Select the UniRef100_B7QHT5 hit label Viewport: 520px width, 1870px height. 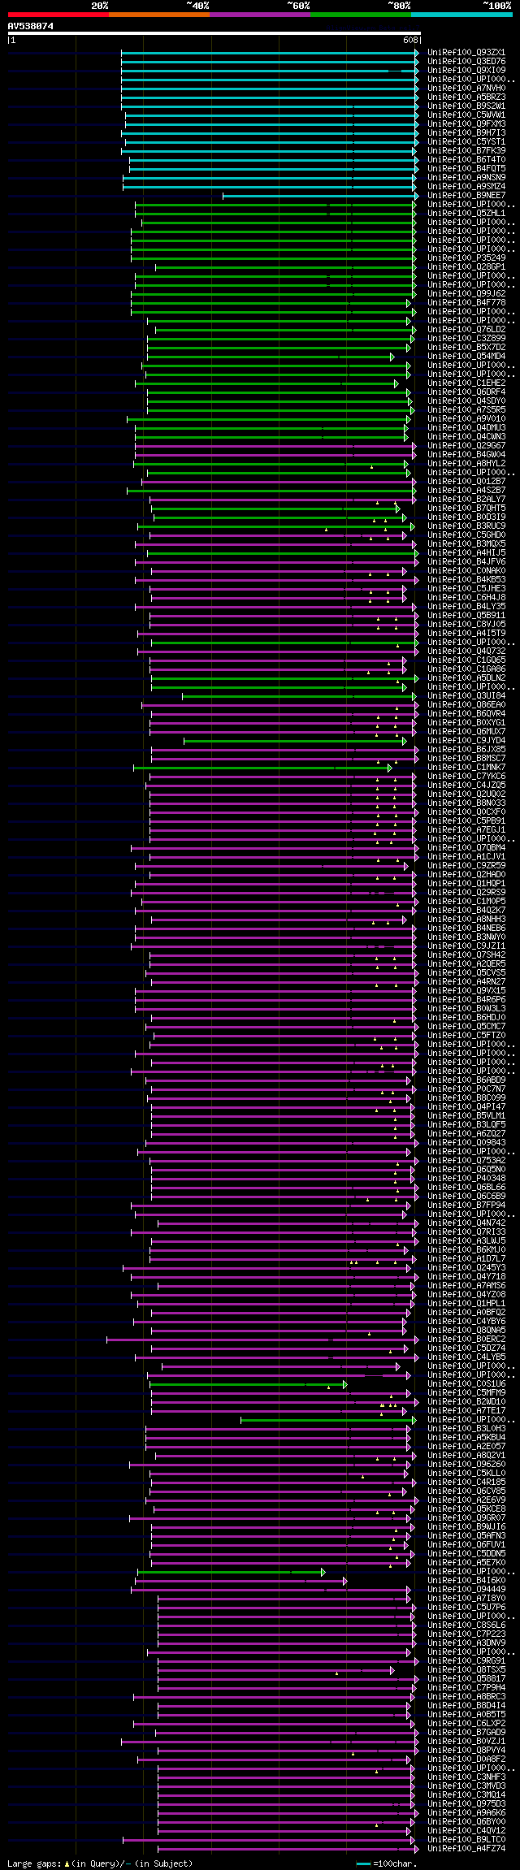tap(466, 509)
